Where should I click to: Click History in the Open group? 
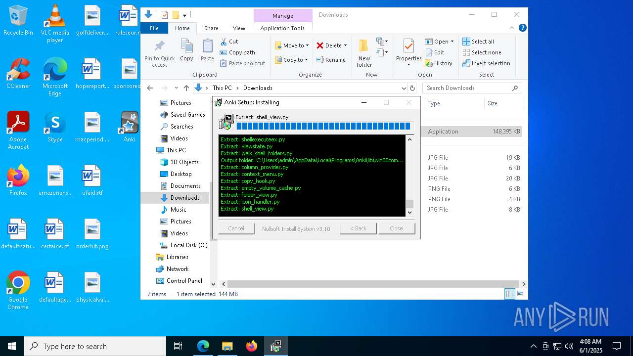tap(439, 63)
